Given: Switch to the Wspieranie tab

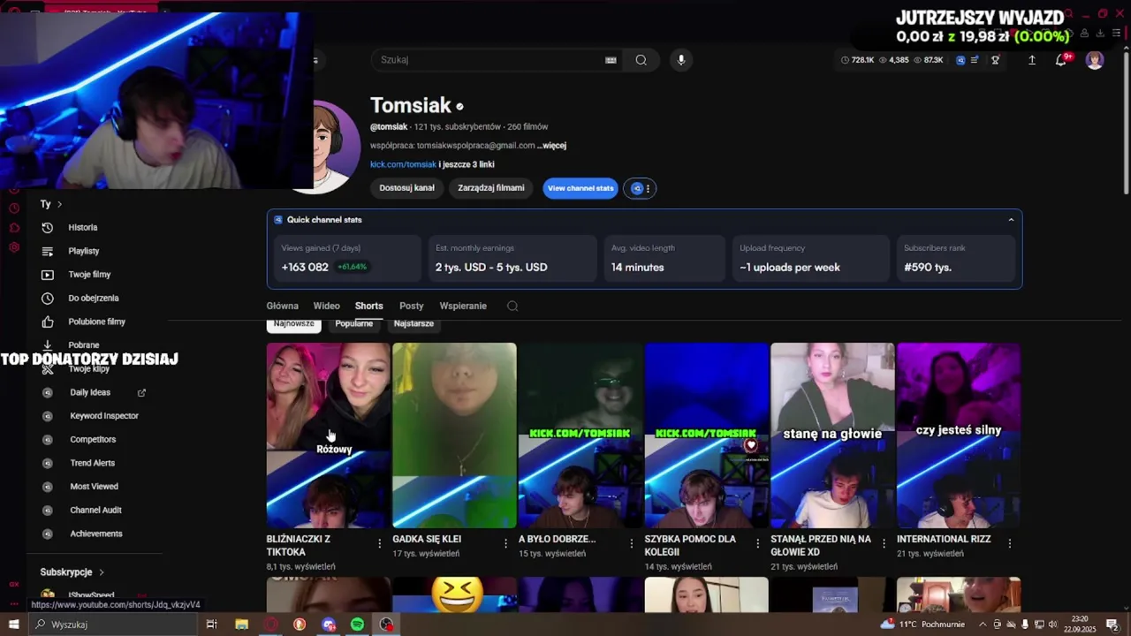Looking at the screenshot, I should coord(463,306).
